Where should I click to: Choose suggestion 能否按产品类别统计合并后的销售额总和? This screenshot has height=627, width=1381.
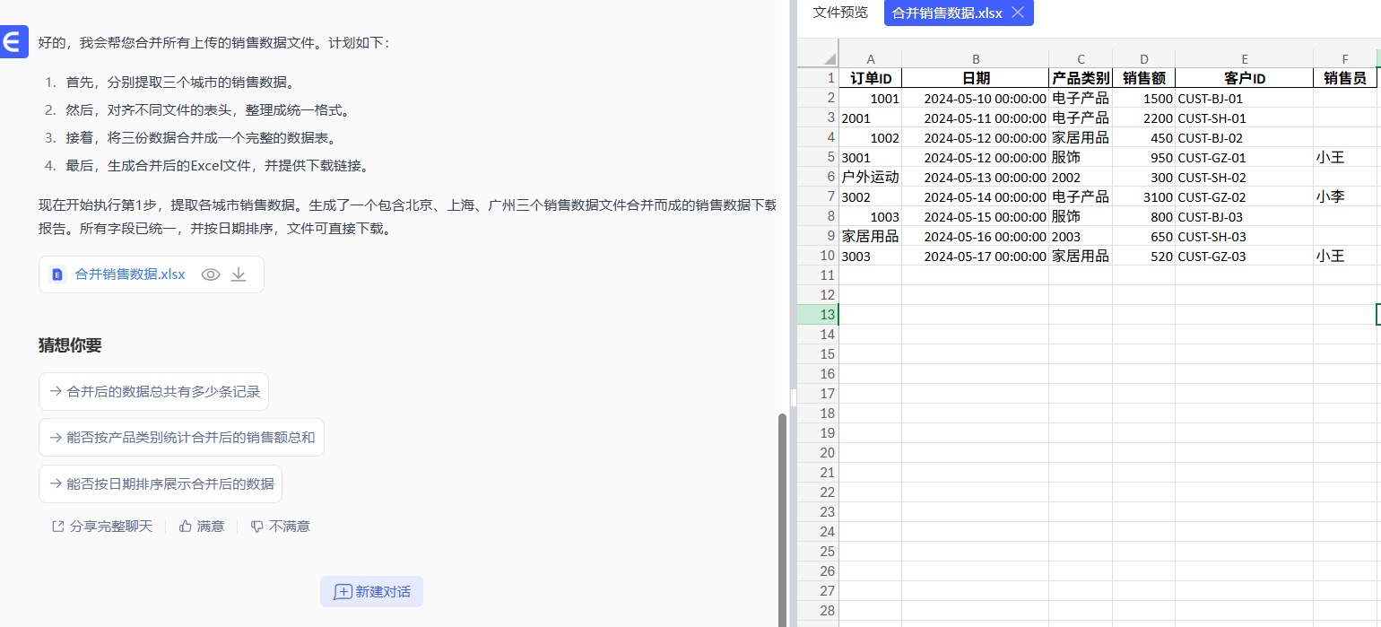click(181, 438)
